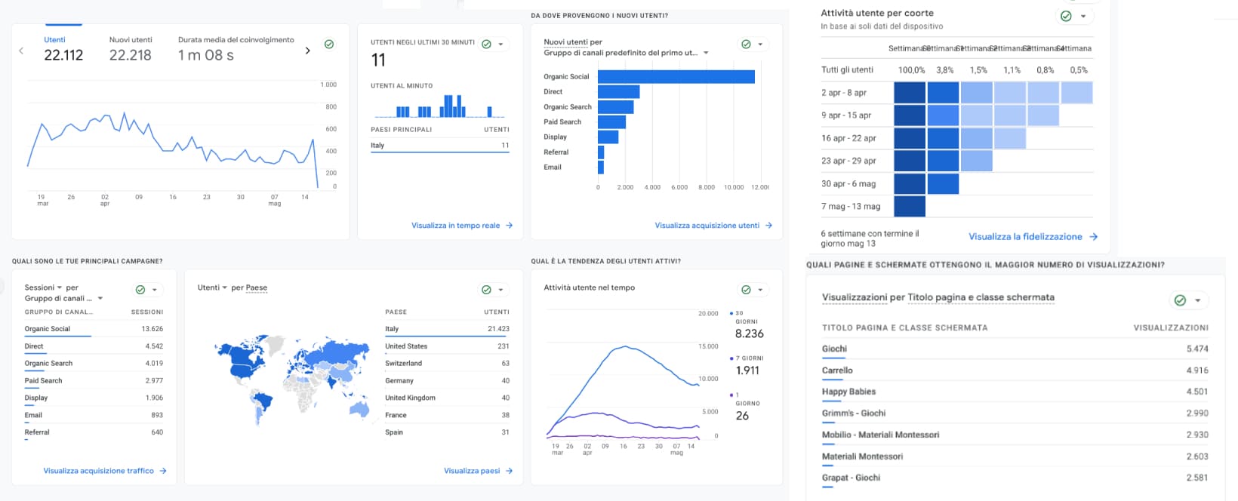The width and height of the screenshot is (1238, 501).
Task: Go to previous metrics with left chevron
Action: [21, 51]
